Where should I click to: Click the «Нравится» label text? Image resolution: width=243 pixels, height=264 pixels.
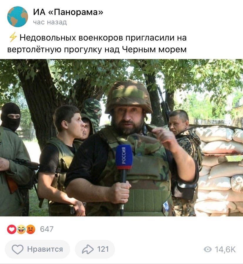45,249
